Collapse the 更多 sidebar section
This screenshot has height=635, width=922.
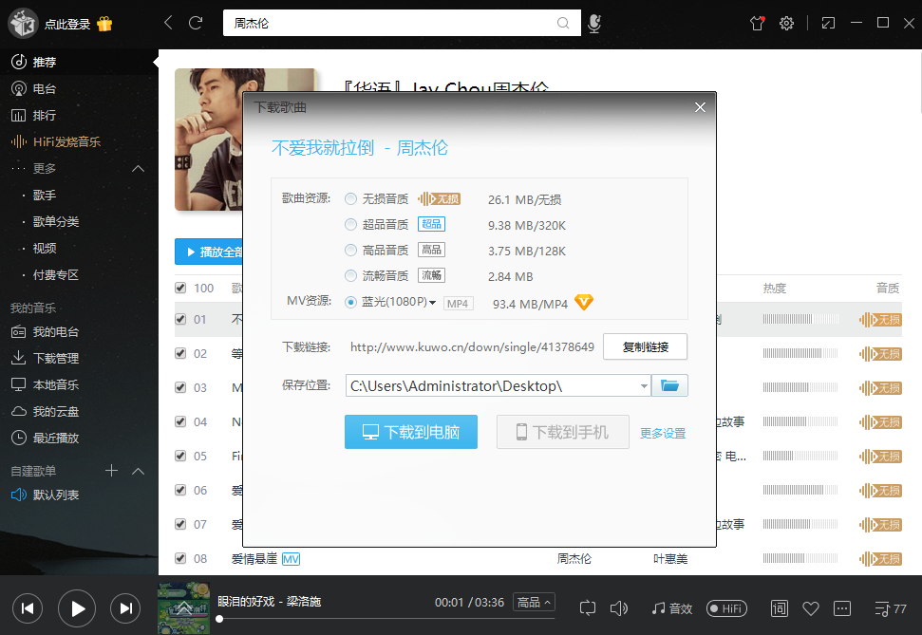[139, 169]
